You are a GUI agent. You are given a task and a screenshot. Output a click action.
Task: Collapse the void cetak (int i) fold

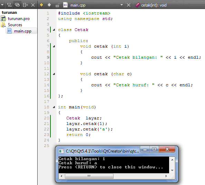click(x=54, y=46)
